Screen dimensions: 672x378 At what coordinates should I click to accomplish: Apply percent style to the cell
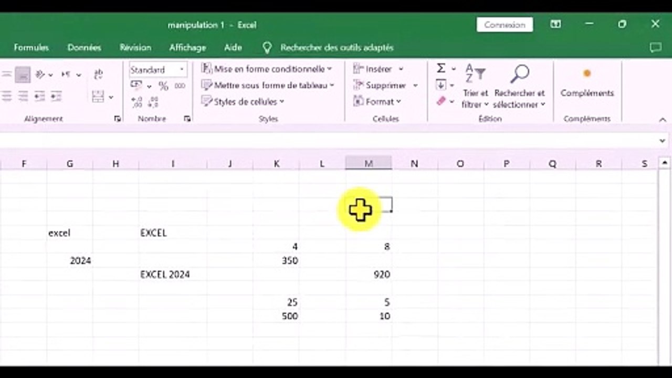163,86
